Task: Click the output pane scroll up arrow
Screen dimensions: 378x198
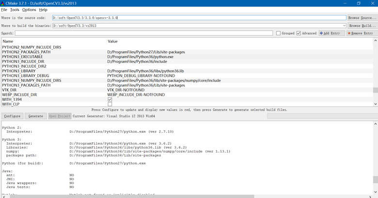Action: [x=376, y=124]
